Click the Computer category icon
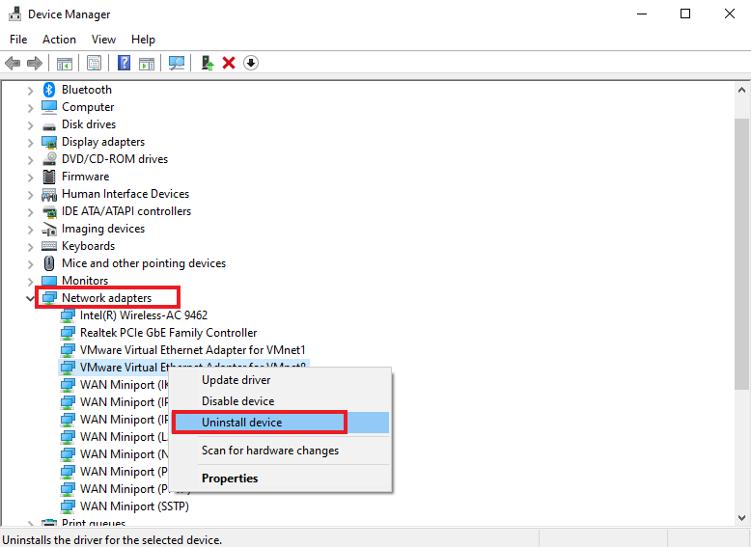Screen dimensions: 751x547 click(49, 107)
